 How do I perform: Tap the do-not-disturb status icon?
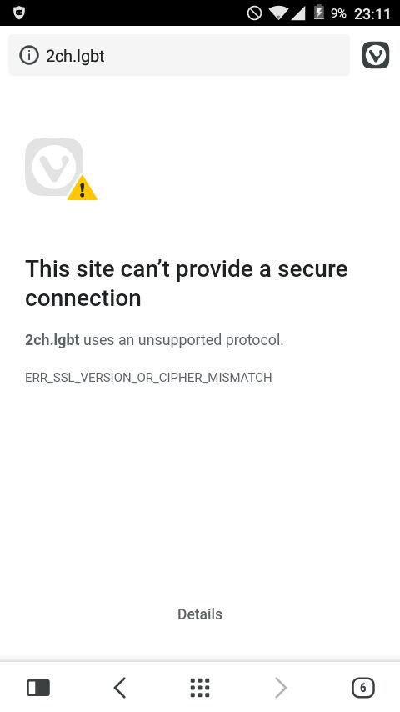254,13
